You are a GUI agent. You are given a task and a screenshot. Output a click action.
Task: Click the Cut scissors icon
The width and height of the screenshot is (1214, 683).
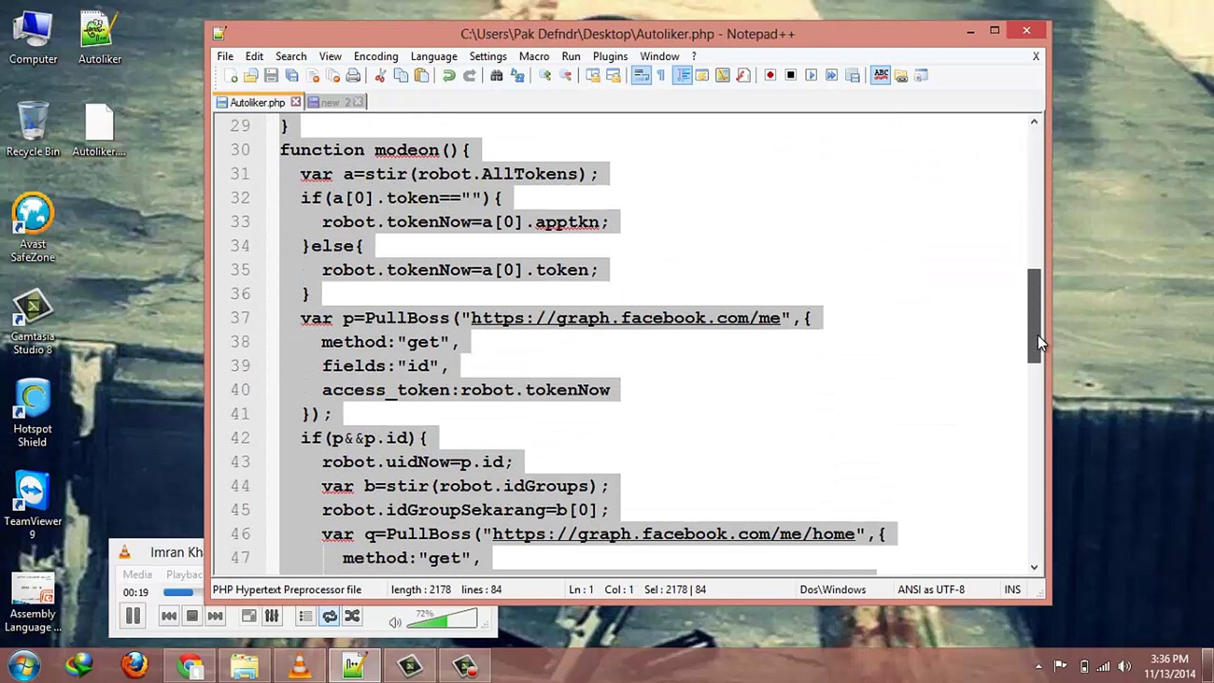click(x=380, y=76)
